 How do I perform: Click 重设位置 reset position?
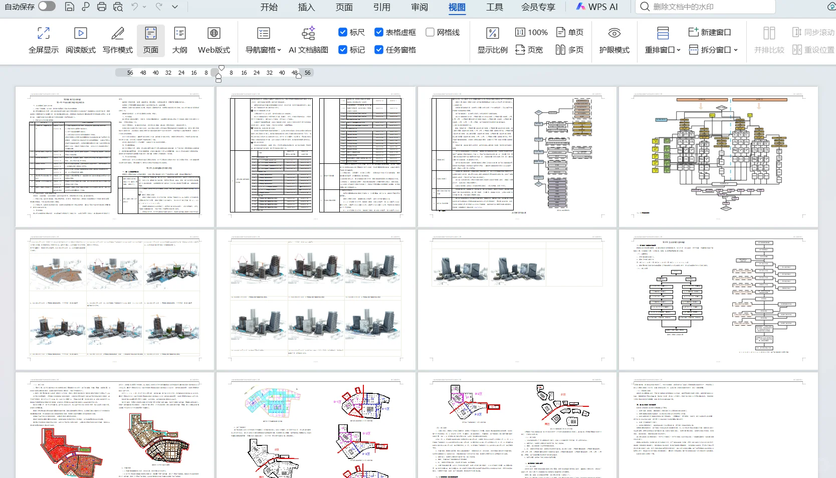tap(813, 50)
